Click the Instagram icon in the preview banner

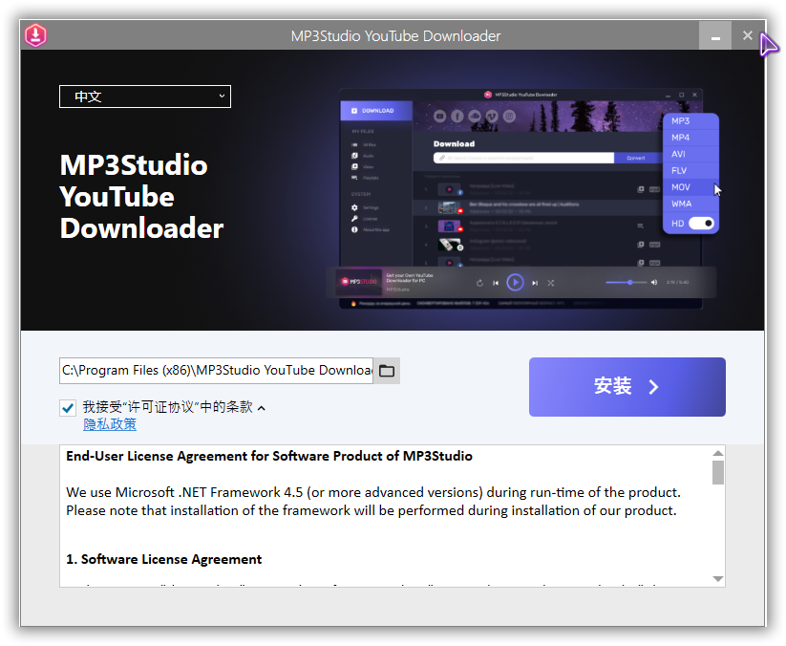point(510,117)
